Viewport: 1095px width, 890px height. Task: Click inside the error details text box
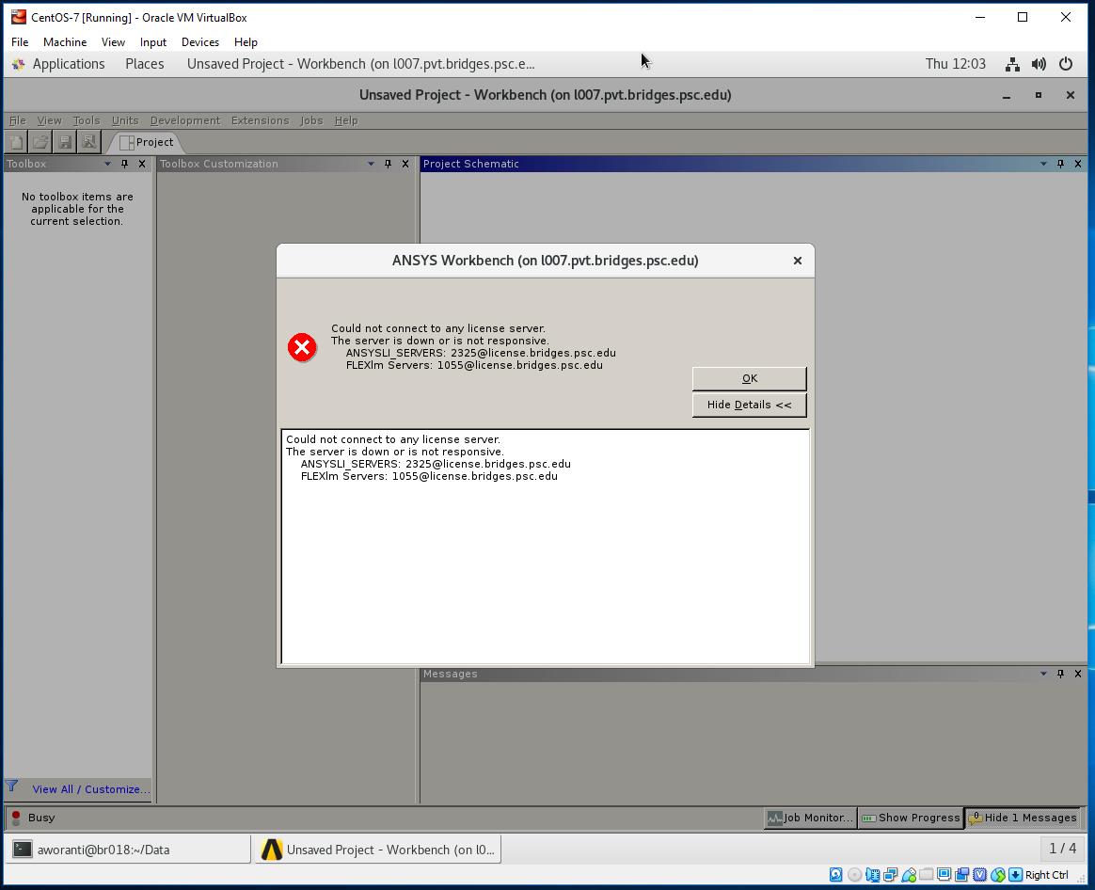tap(546, 547)
